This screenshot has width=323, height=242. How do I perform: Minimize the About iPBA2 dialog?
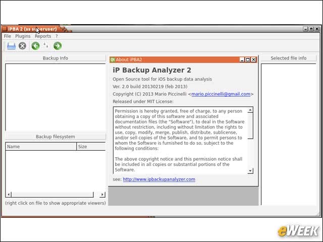[x=242, y=59]
